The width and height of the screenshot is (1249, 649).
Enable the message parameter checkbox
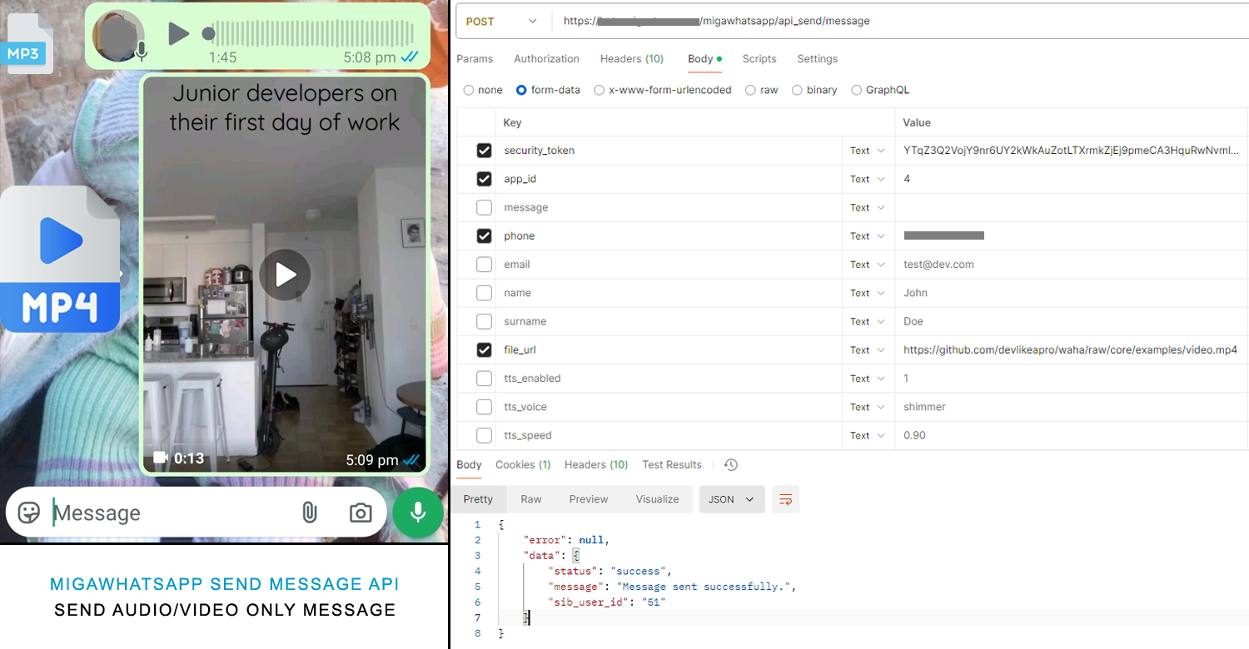pos(484,208)
